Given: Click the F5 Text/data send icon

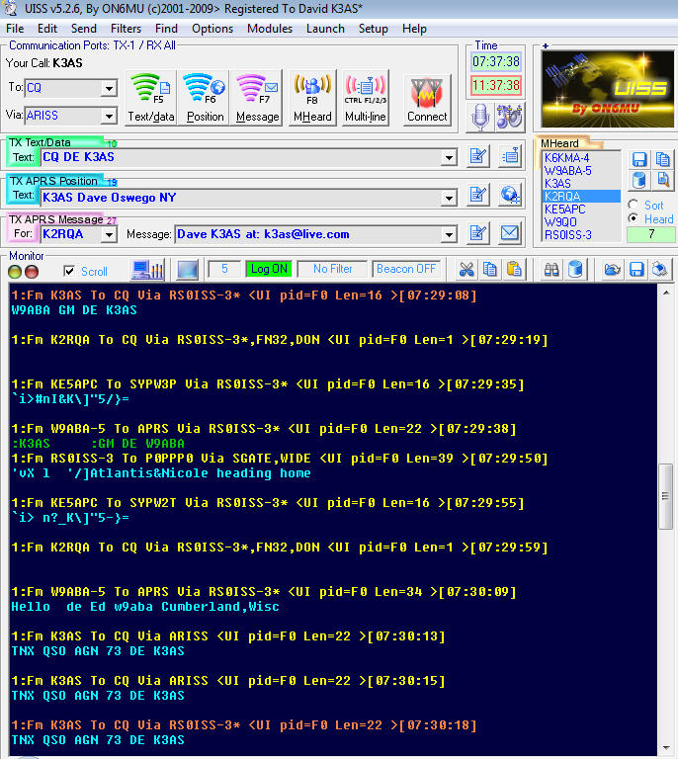Looking at the screenshot, I should point(150,98).
